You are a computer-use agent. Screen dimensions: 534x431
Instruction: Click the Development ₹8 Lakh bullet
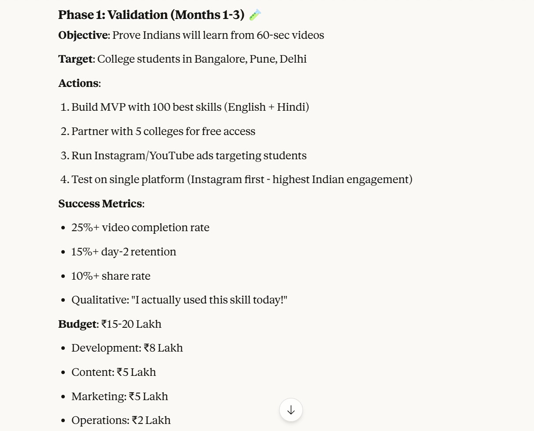127,348
